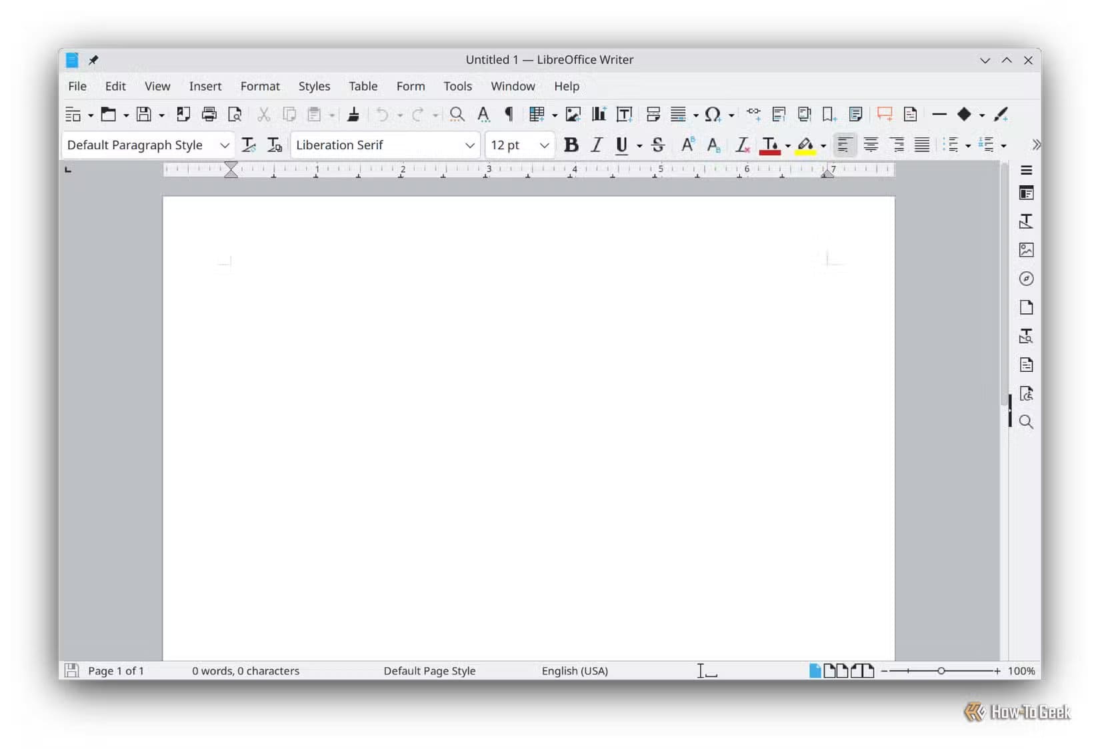Open Insert Table dropdown arrow
The image size is (1100, 749).
point(555,115)
